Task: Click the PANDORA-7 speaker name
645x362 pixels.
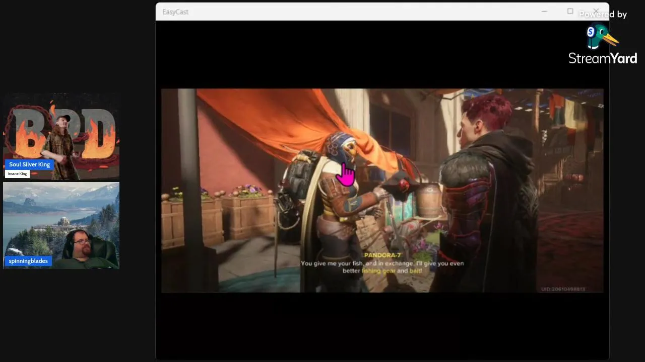Action: (382, 255)
